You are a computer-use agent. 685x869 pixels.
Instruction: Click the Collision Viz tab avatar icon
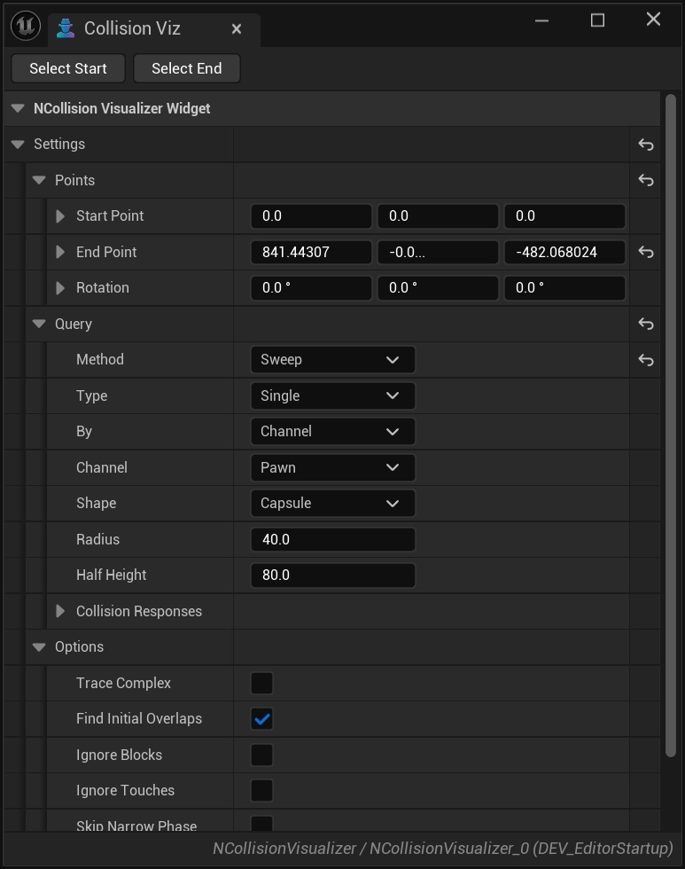coord(66,28)
